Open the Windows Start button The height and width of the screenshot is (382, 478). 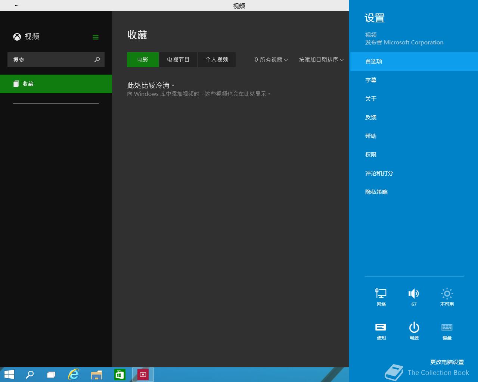click(x=9, y=375)
